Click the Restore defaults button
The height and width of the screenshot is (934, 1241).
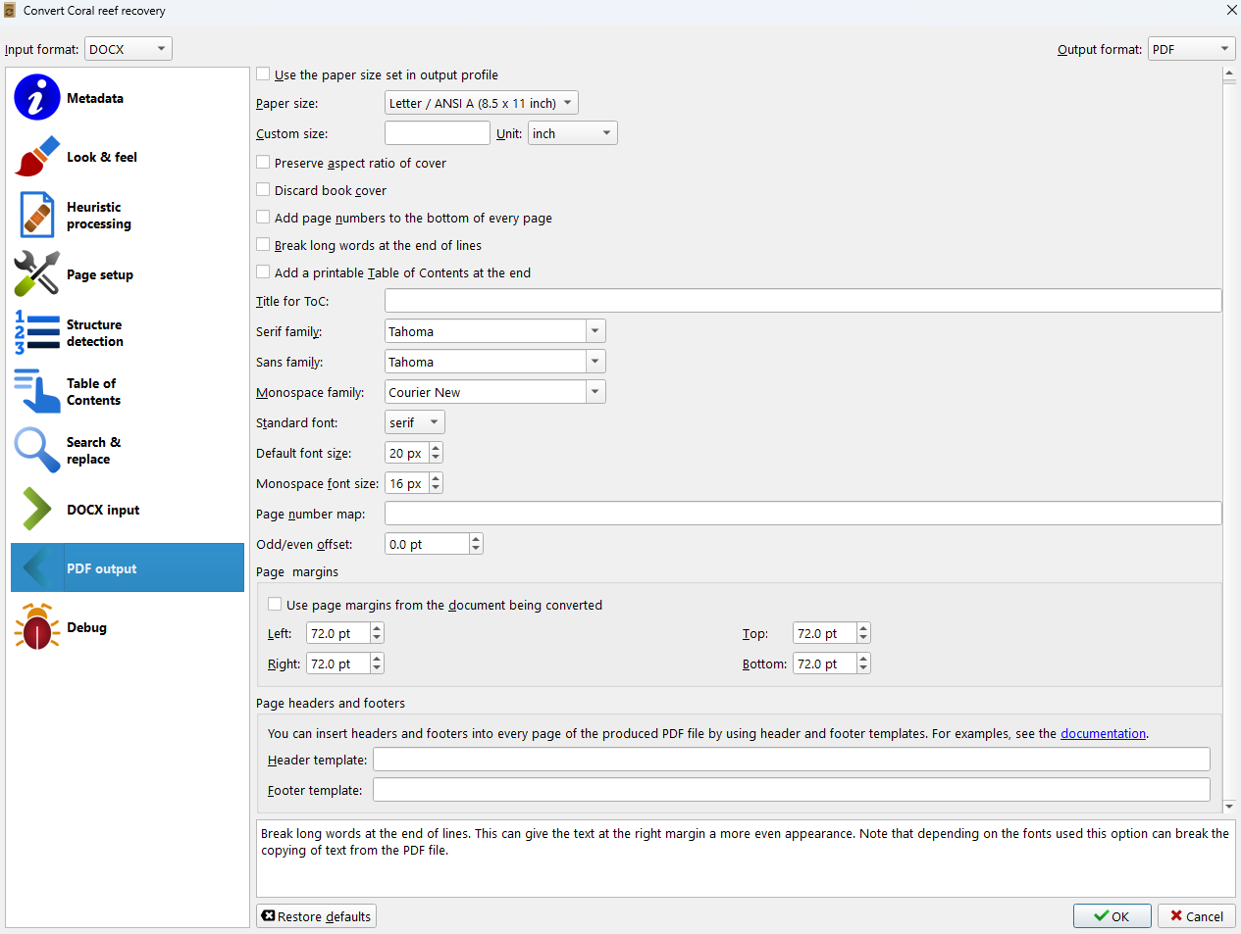(x=316, y=915)
